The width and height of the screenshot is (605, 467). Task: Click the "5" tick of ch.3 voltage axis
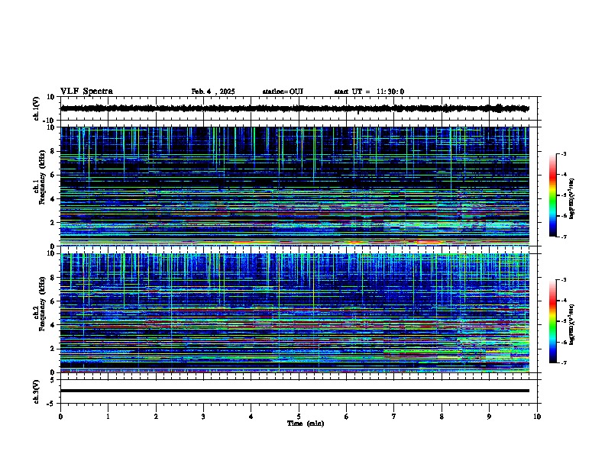[x=53, y=380]
